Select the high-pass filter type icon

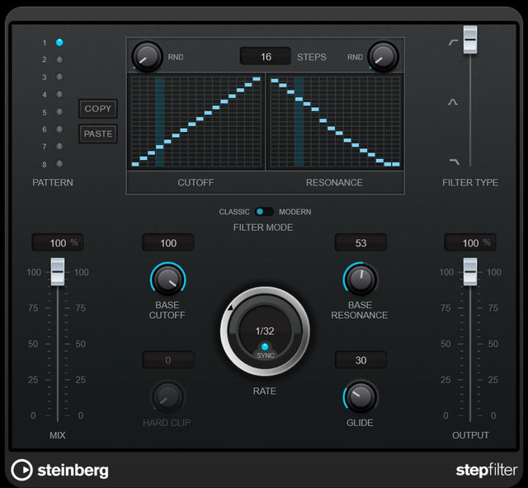(453, 42)
